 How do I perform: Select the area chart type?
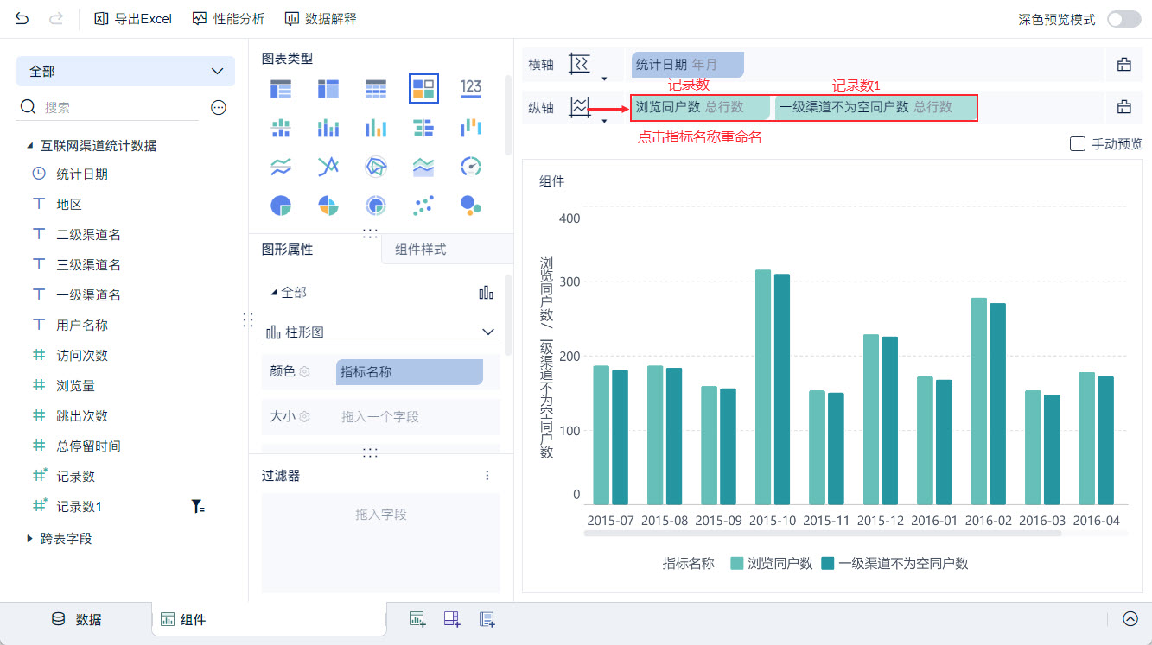pos(423,167)
